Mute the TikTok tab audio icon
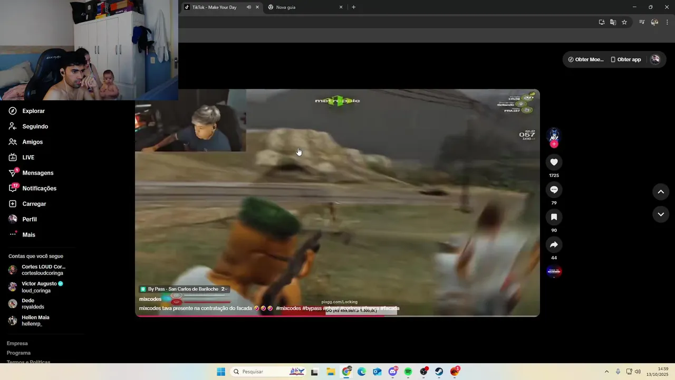 point(248,7)
